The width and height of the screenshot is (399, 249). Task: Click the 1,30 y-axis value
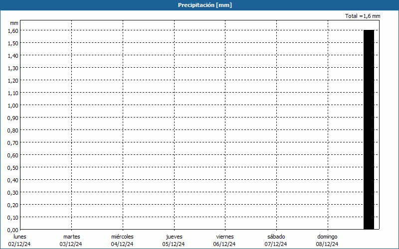point(13,68)
